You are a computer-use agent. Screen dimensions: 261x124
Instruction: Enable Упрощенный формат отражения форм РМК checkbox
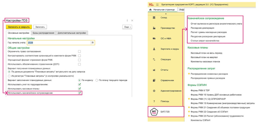80,60
